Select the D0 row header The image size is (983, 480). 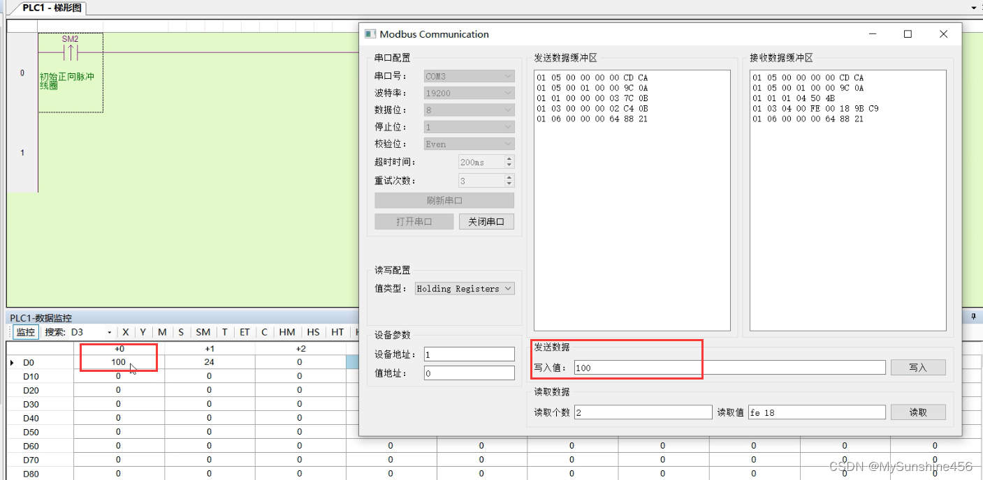[x=40, y=362]
